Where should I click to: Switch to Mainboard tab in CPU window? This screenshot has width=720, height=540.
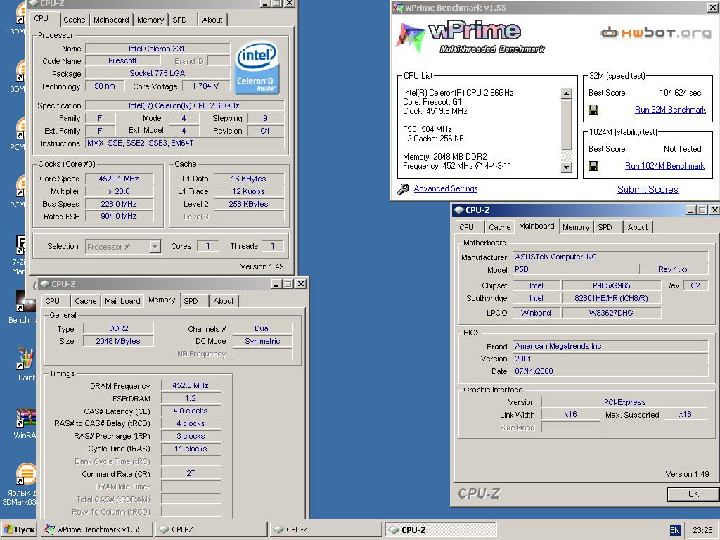(111, 20)
